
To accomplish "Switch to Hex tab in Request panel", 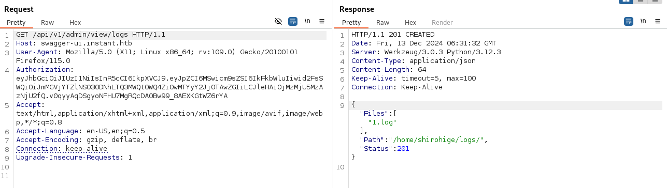I will click(75, 23).
